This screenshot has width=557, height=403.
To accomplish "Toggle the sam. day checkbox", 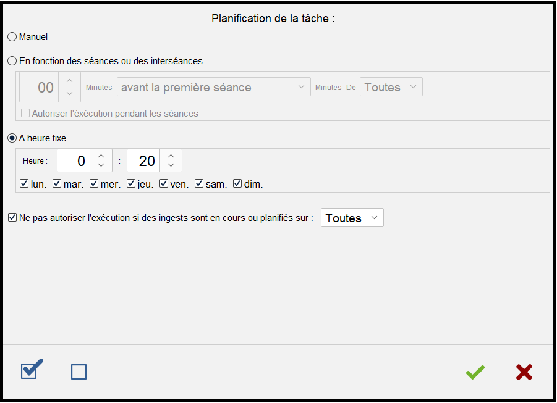I will pos(199,184).
